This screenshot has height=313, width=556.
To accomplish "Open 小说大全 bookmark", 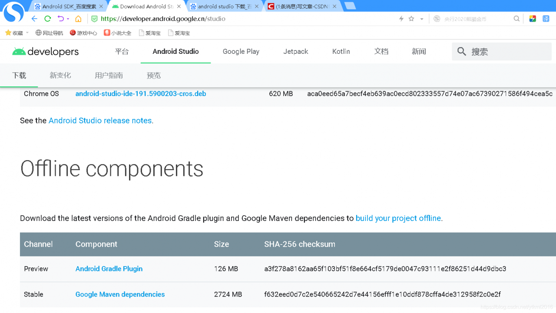I will tap(118, 33).
